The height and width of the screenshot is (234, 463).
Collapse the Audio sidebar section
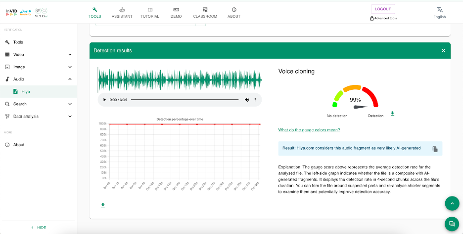(39, 79)
